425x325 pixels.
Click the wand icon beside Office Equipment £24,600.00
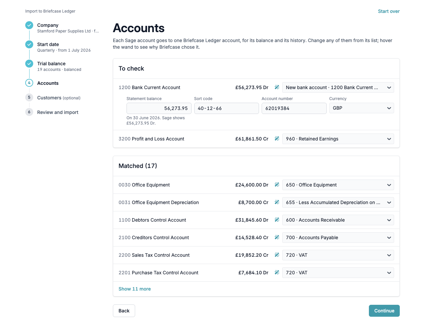[277, 185]
